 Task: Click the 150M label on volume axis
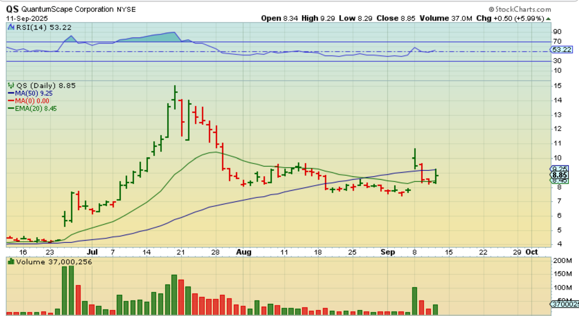point(563,274)
